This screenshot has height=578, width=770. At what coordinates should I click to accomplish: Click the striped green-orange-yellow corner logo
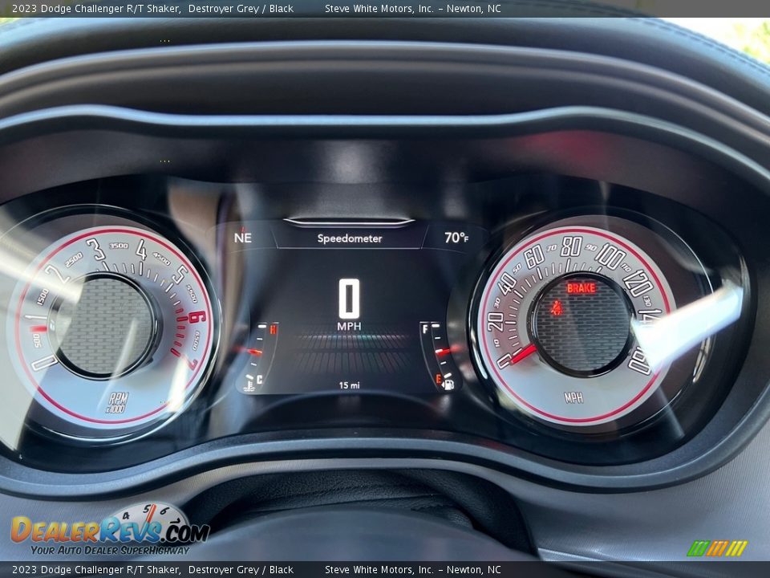[717, 548]
